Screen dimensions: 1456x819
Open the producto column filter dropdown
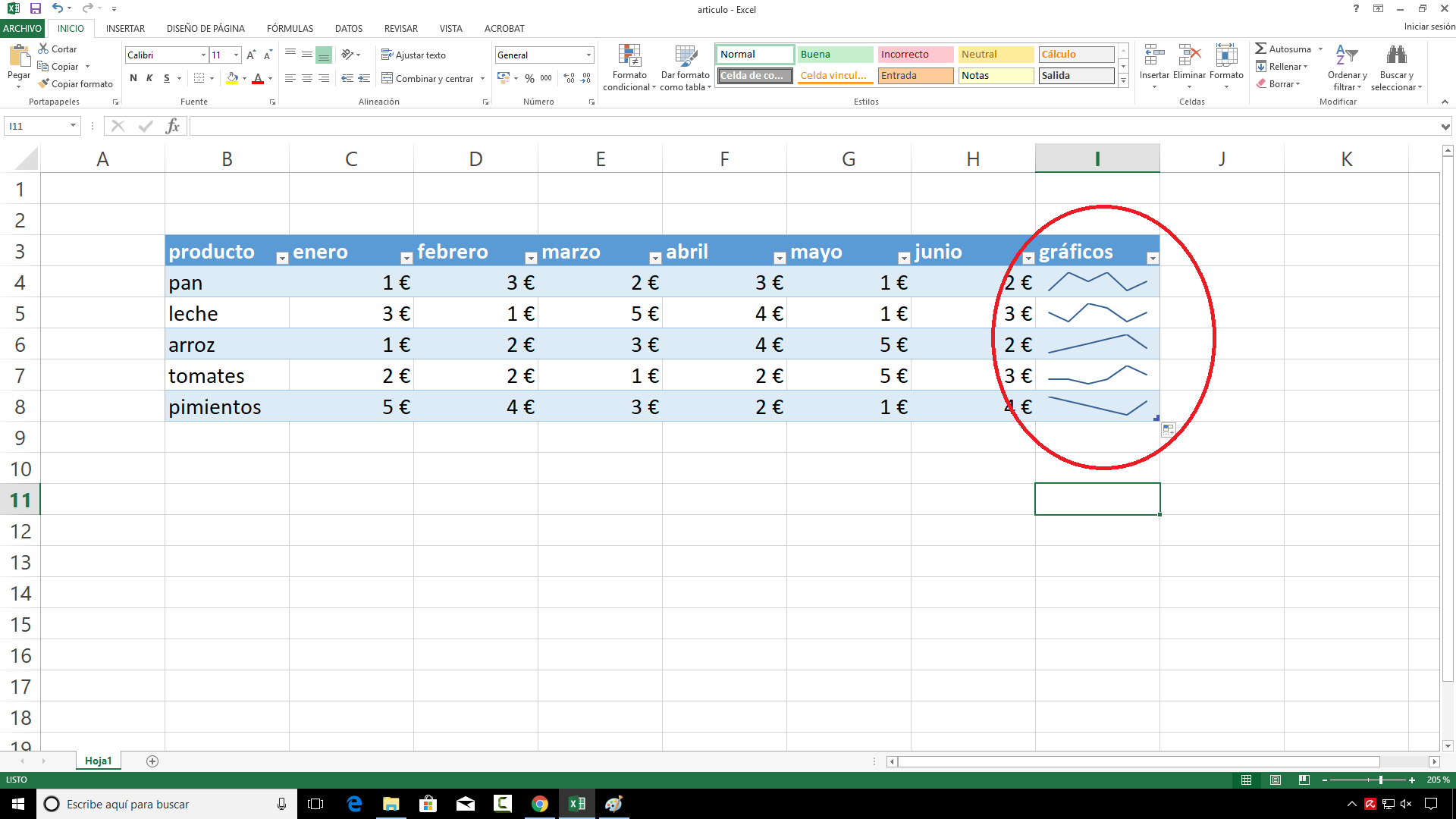pos(282,259)
